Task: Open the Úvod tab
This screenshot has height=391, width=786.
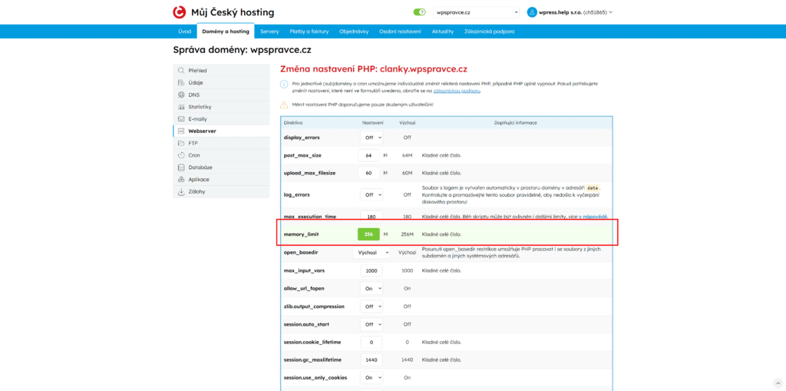Action: click(x=184, y=31)
